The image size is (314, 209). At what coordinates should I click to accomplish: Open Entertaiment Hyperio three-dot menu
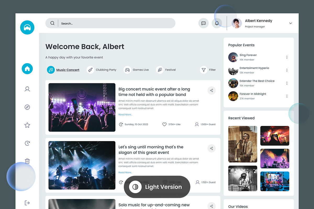point(287,70)
